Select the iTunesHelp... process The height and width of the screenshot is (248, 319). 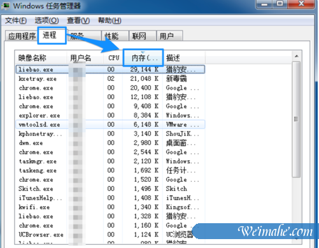[x=110, y=198]
